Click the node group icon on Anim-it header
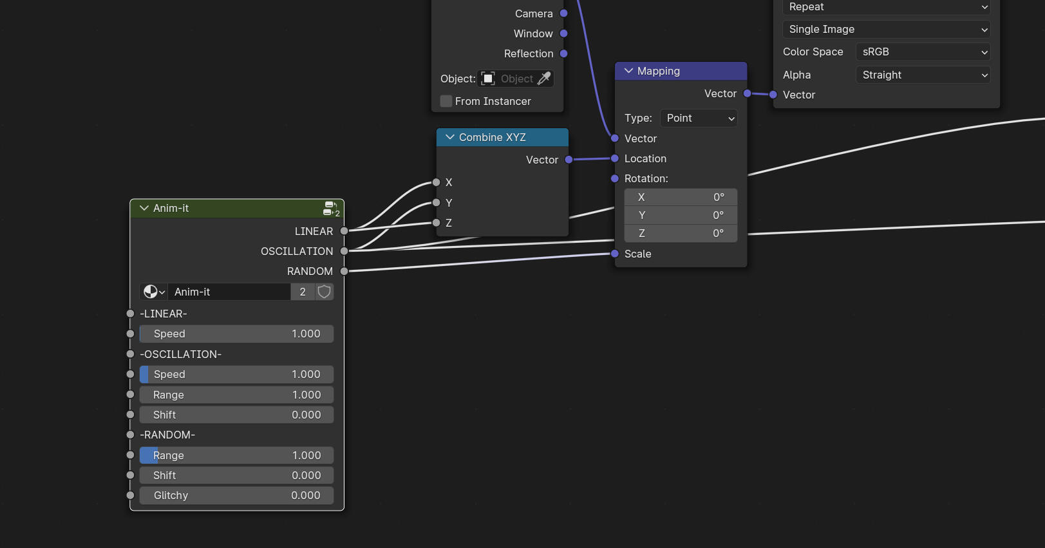This screenshot has width=1045, height=548. pyautogui.click(x=331, y=209)
